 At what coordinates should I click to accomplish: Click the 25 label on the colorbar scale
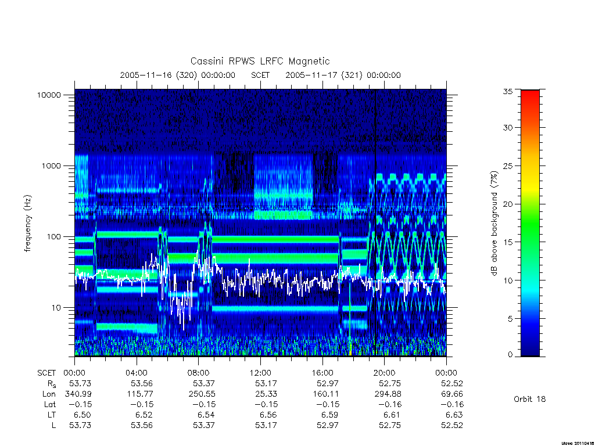507,166
